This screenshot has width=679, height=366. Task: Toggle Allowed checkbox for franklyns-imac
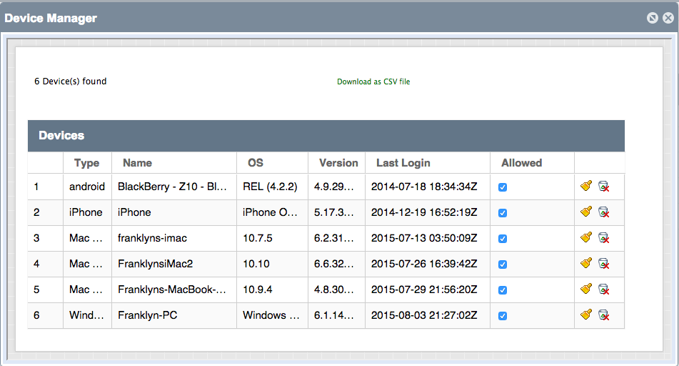(503, 239)
